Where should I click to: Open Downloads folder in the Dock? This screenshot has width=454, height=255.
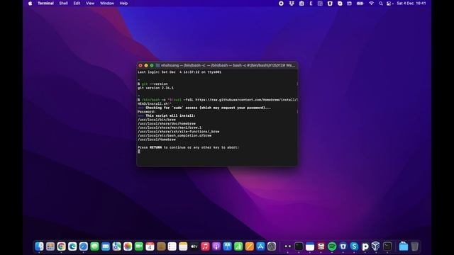tap(404, 246)
